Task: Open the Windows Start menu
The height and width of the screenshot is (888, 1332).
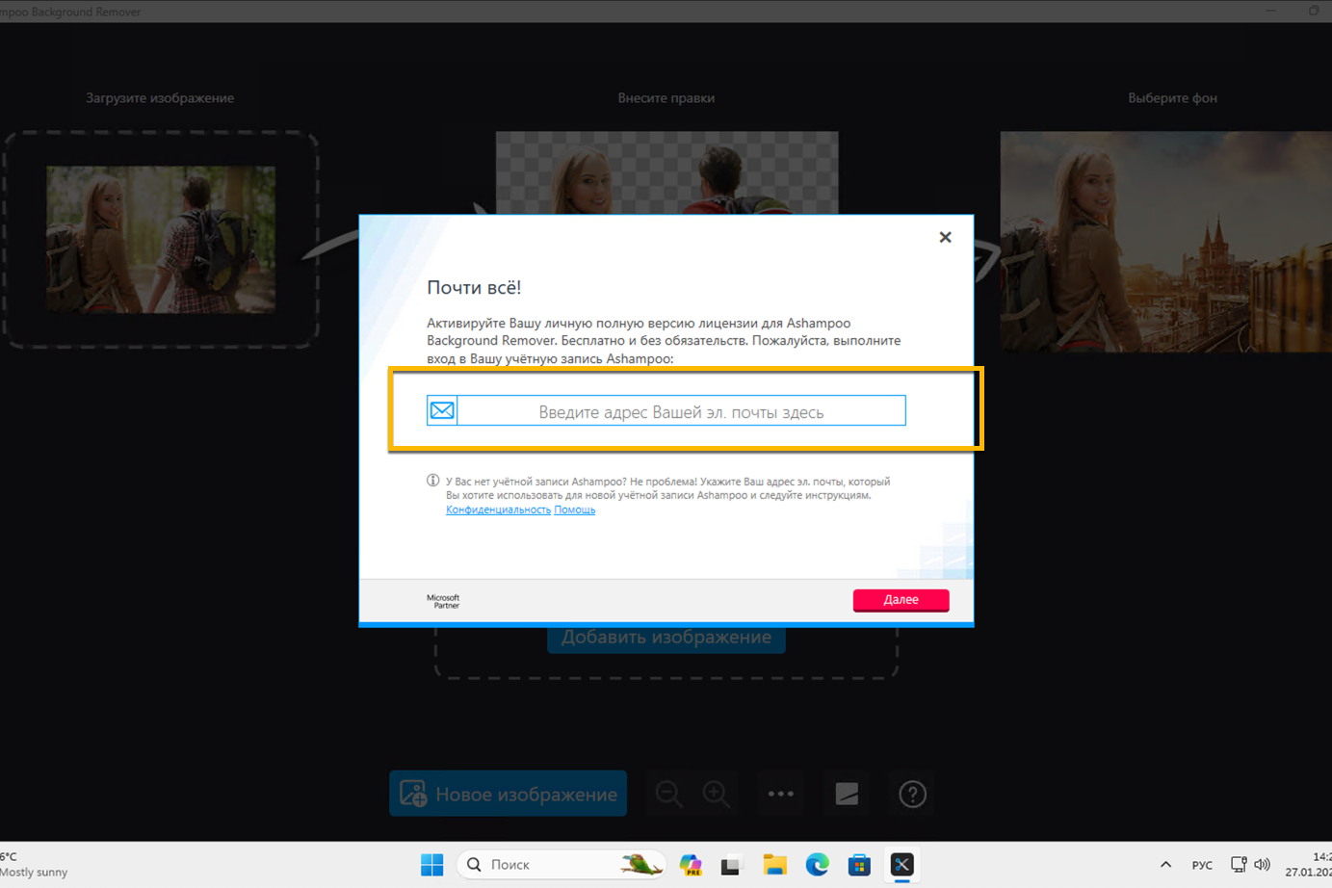Action: tap(432, 865)
